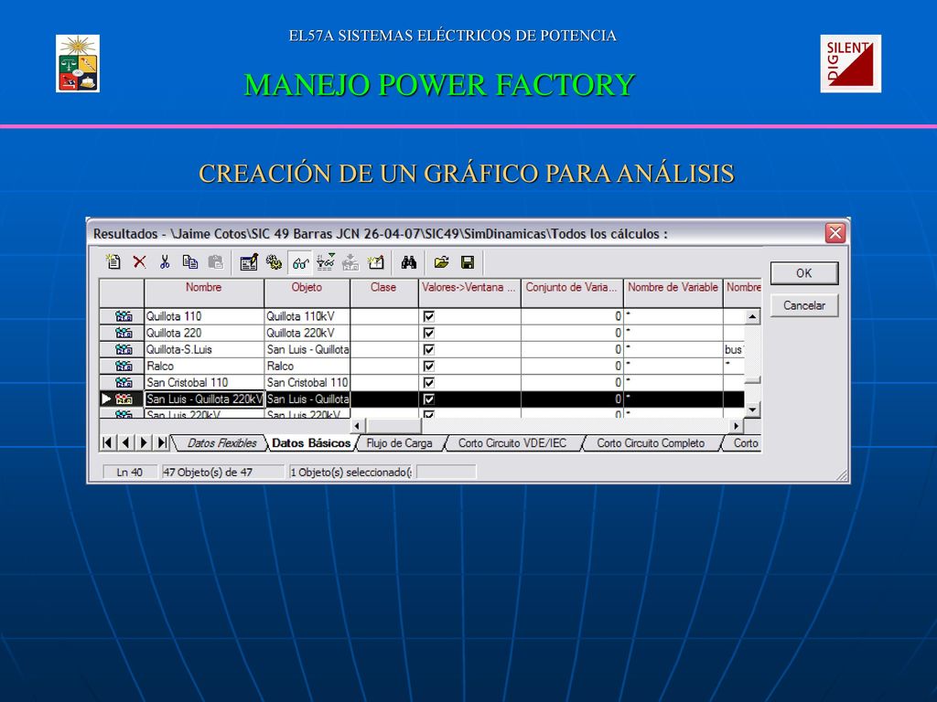This screenshot has width=937, height=702.
Task: Click the San Luis - Quillota 220kV name cell
Action: pos(204,399)
